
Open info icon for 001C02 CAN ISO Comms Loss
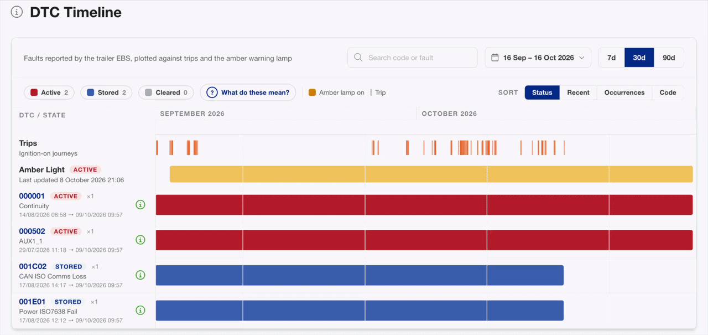(x=140, y=275)
